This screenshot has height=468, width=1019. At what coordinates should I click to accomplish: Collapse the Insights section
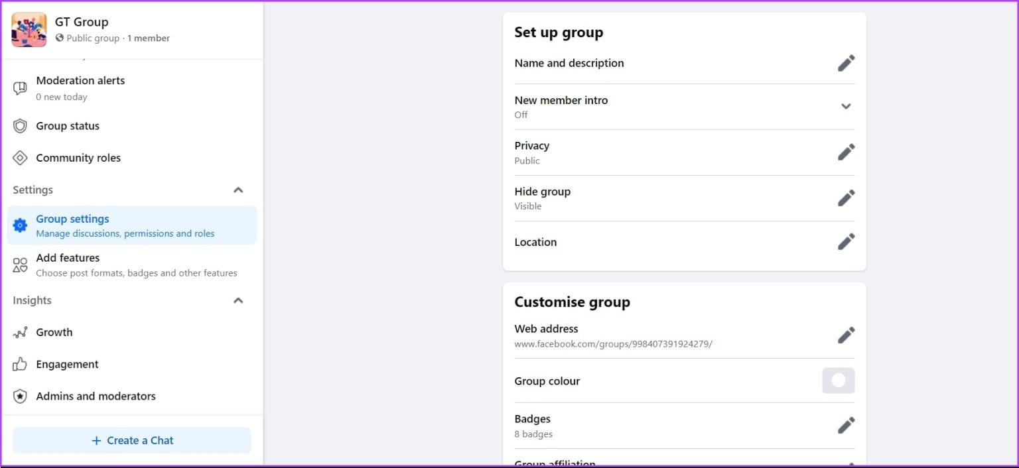tap(238, 300)
